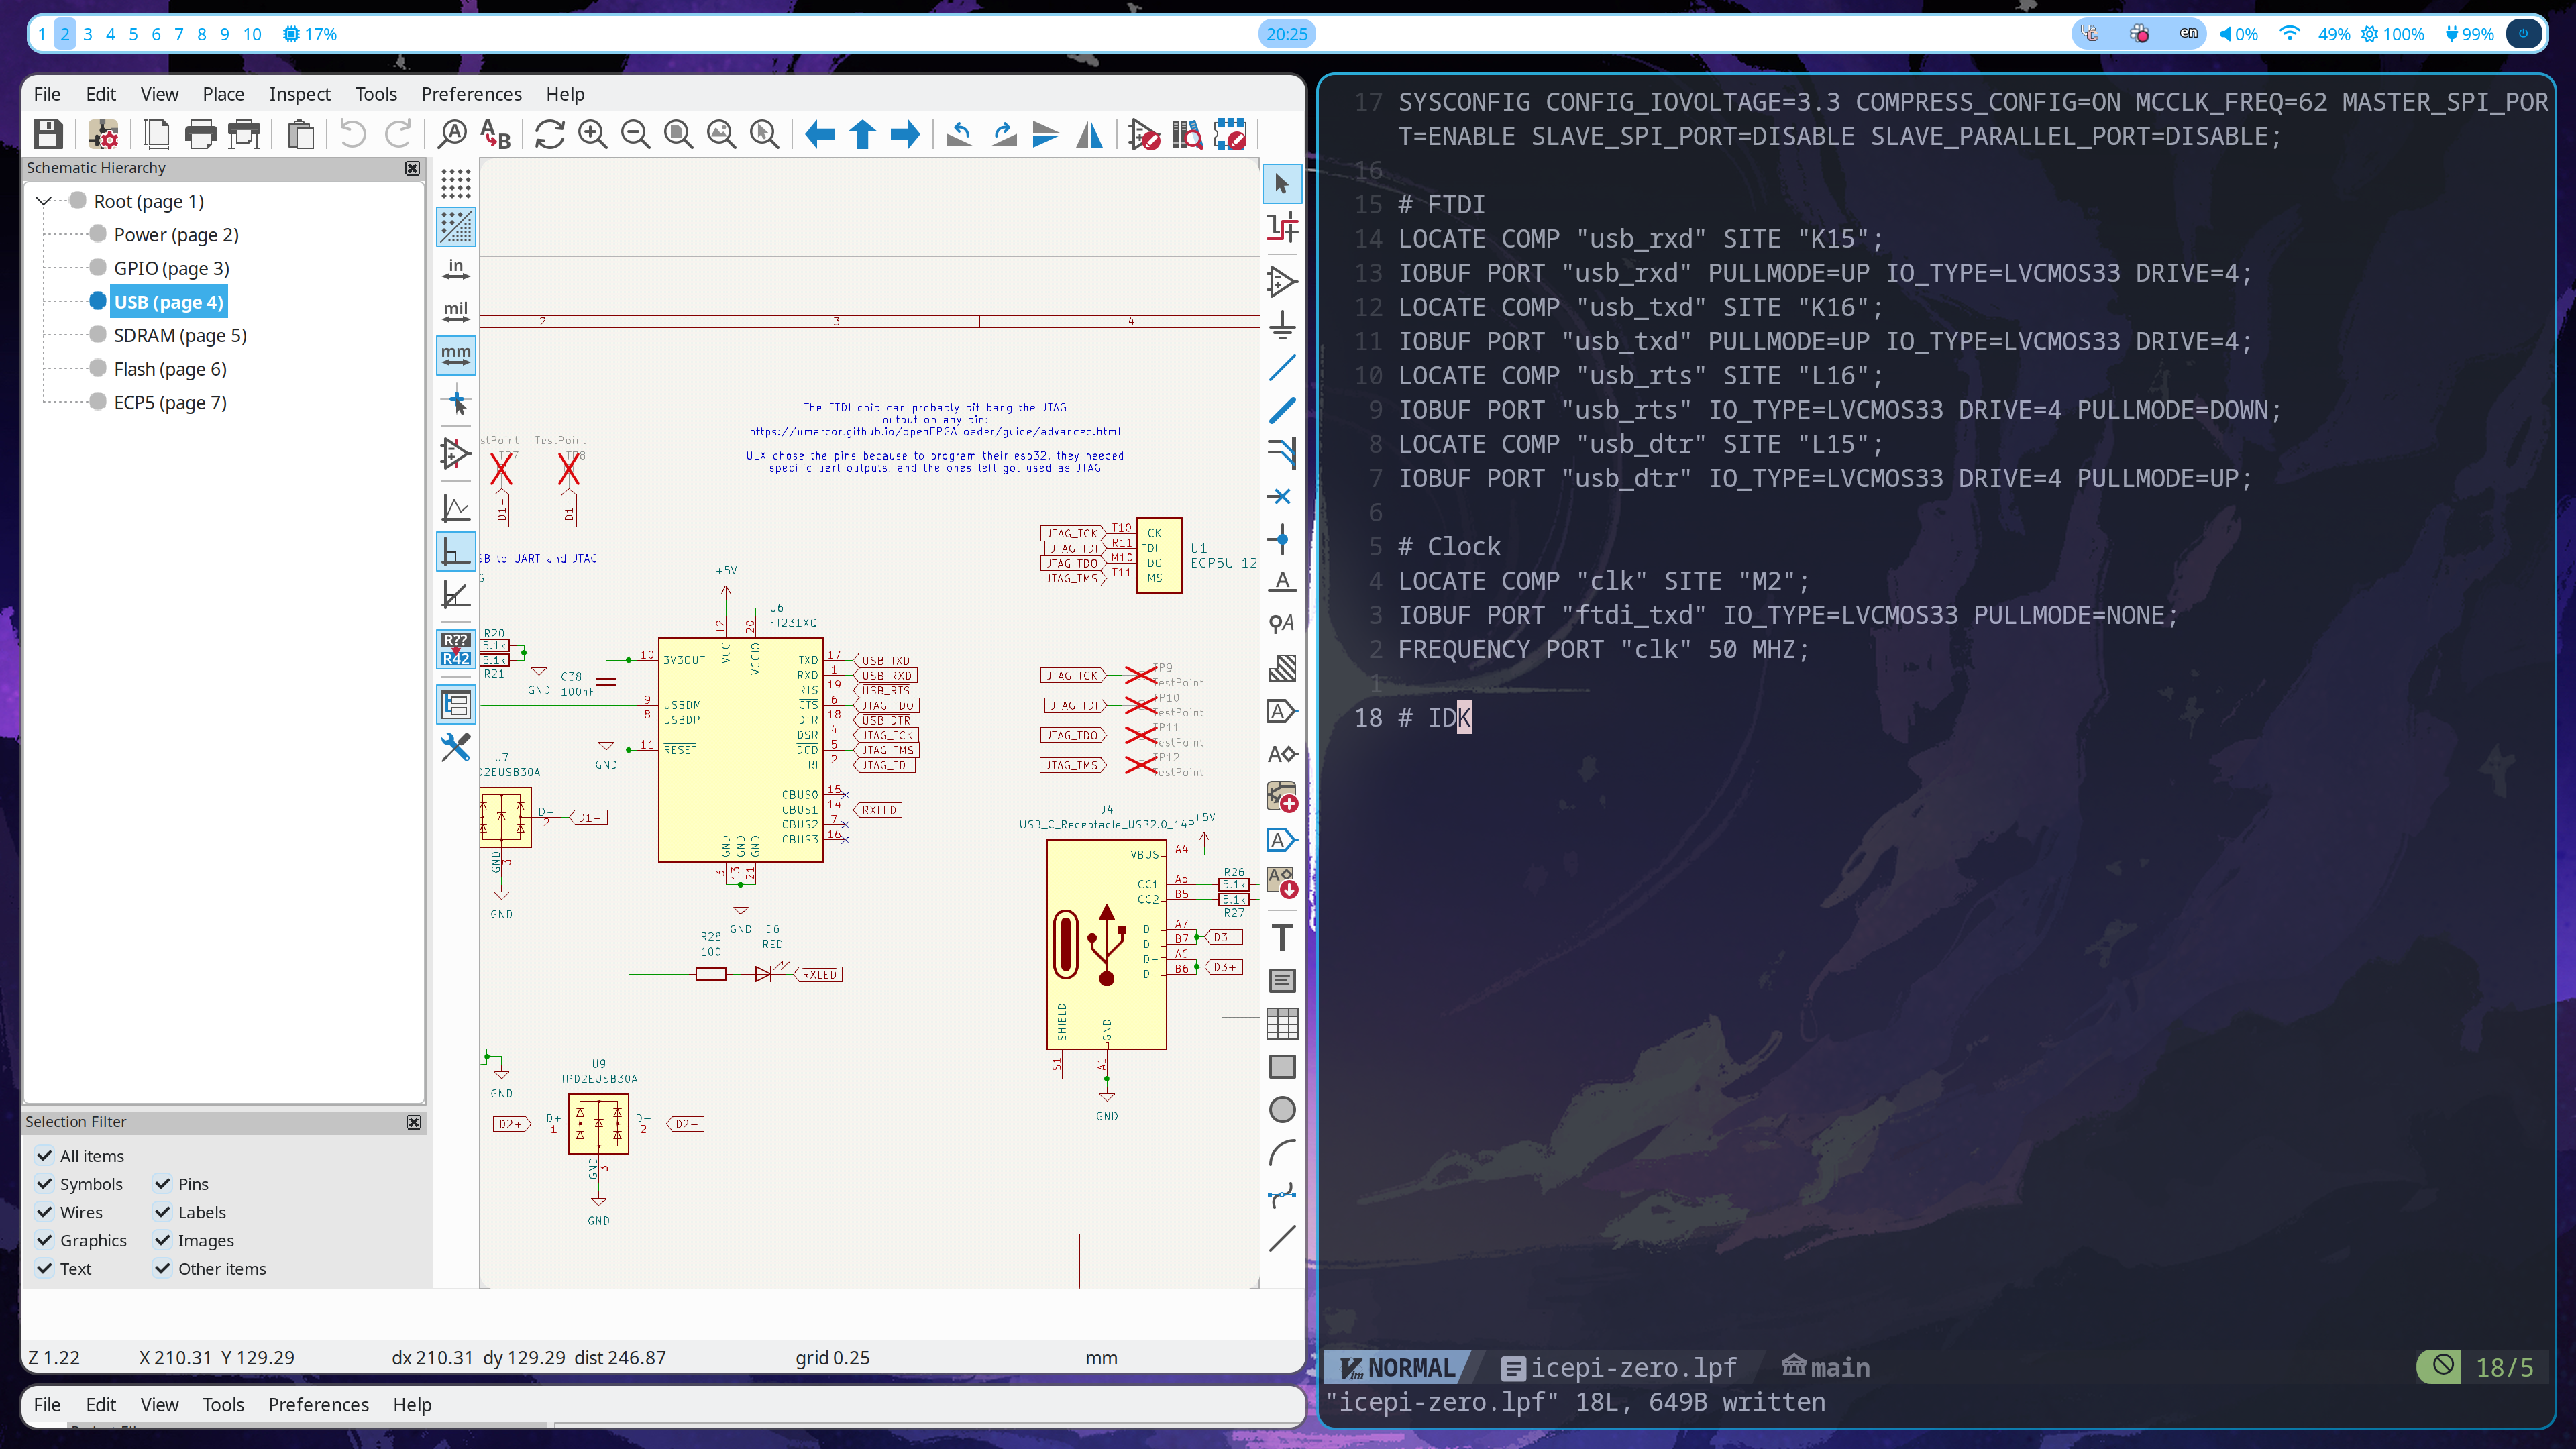This screenshot has height=1449, width=2576.
Task: Refresh the schematic view
Action: pyautogui.click(x=549, y=134)
